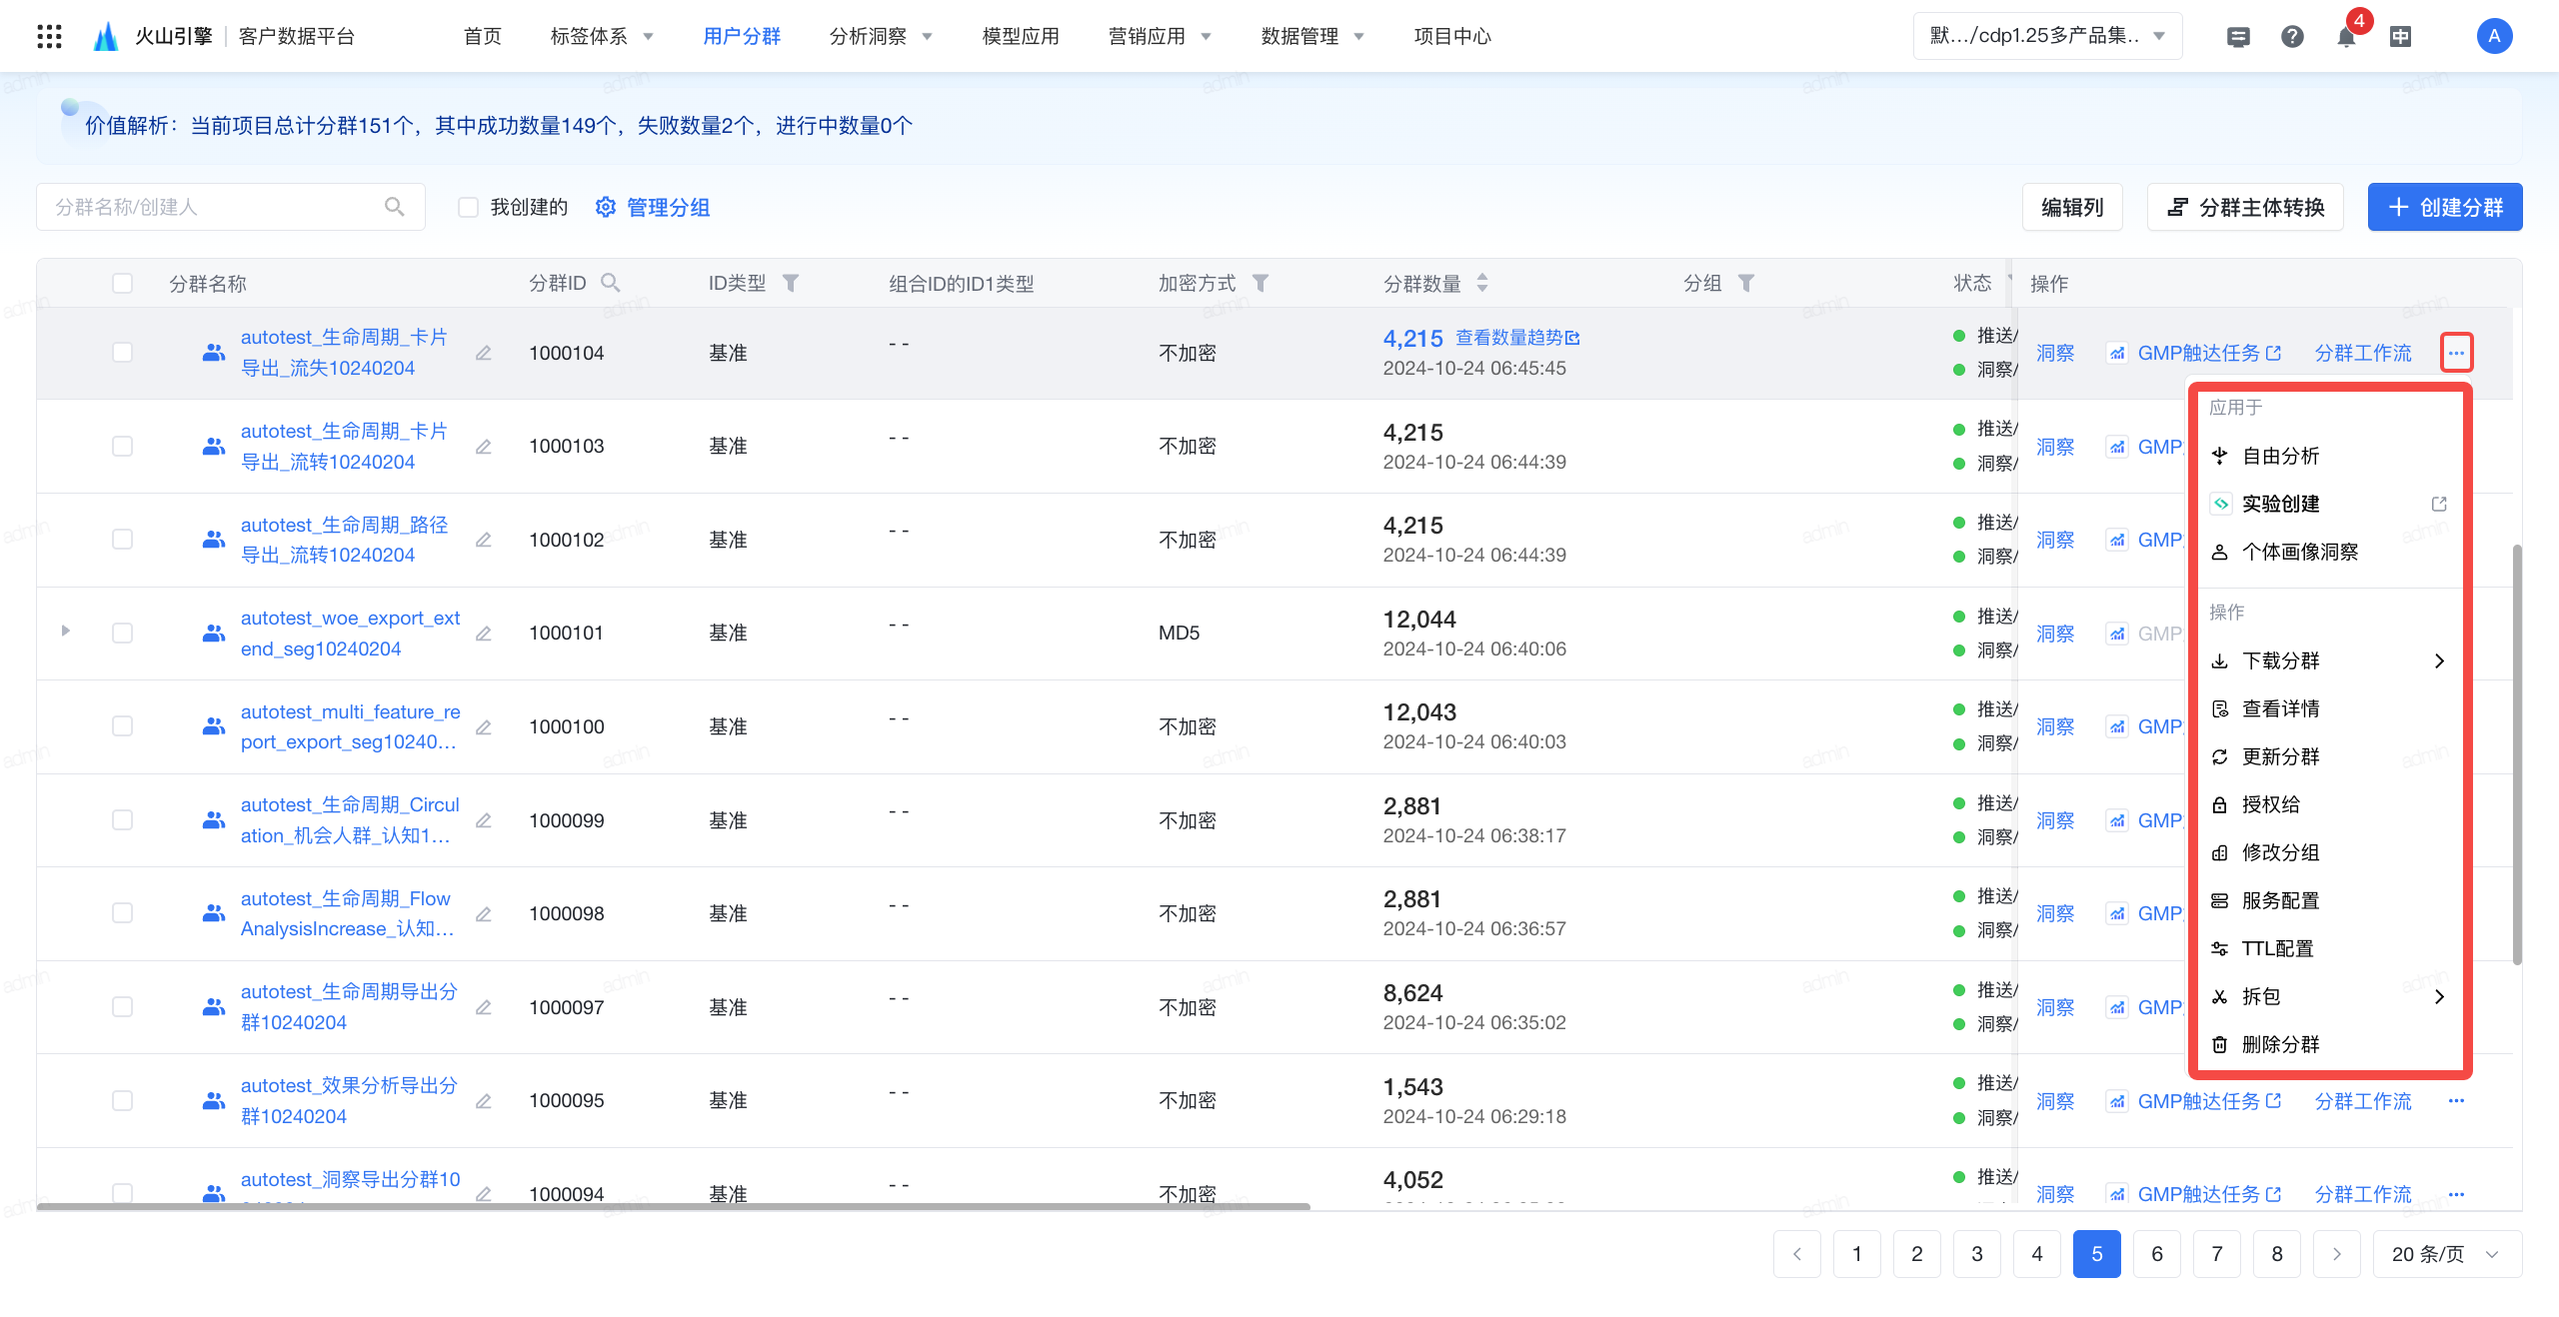Image resolution: width=2559 pixels, height=1317 pixels.
Task: Click the people group icon for 1000102
Action: click(x=214, y=540)
